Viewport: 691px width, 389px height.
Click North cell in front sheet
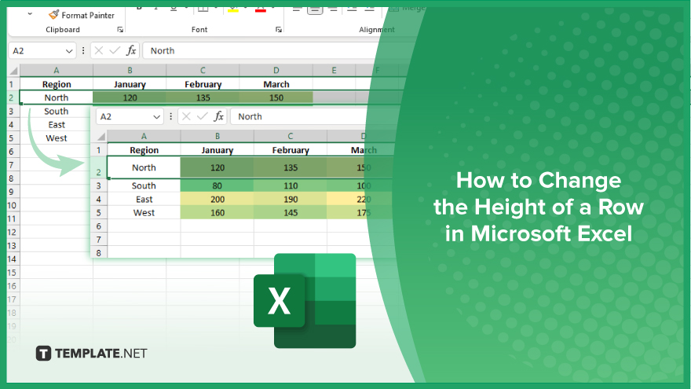[x=144, y=167]
